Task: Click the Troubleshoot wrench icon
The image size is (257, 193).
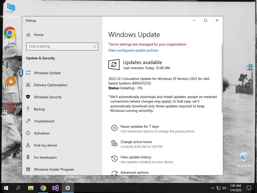Action: click(28, 121)
